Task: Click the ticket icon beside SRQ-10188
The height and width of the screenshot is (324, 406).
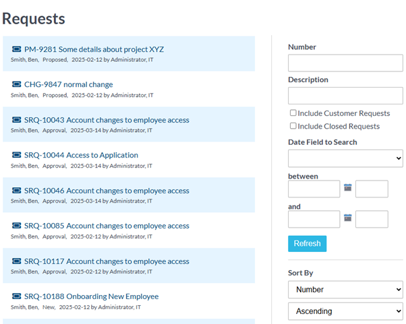Action: coord(17,296)
